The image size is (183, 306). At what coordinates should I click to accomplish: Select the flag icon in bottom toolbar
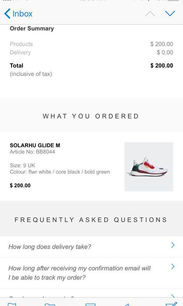[12, 304]
